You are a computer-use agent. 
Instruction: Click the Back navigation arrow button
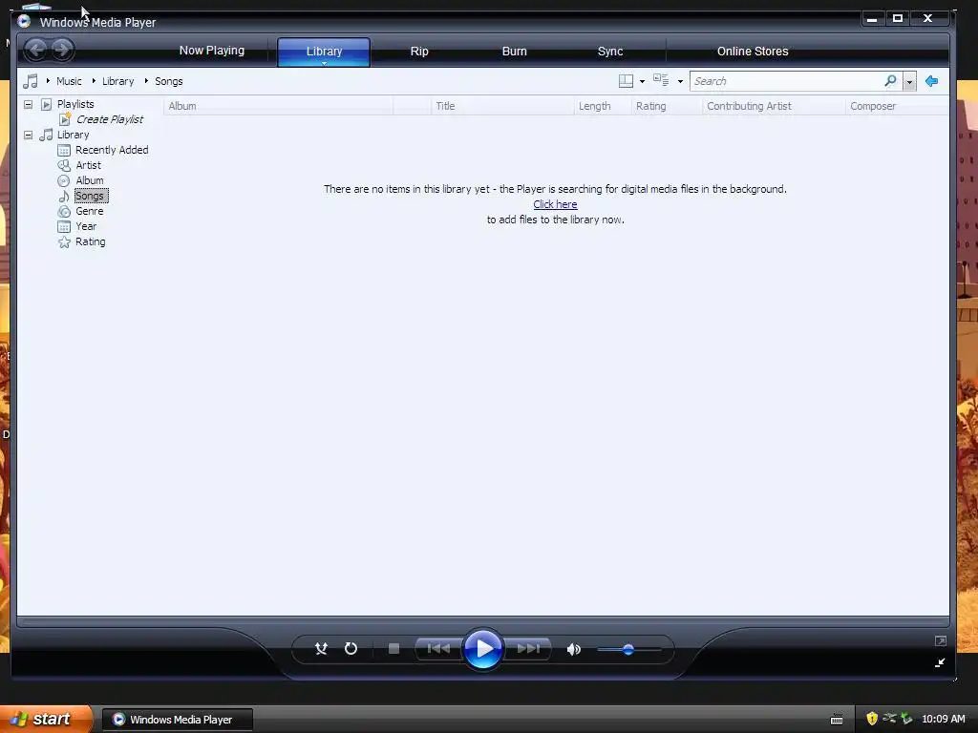coord(36,50)
